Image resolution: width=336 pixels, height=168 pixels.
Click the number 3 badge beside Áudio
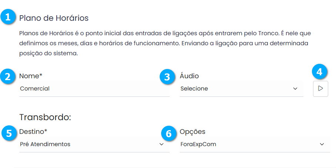[167, 77]
